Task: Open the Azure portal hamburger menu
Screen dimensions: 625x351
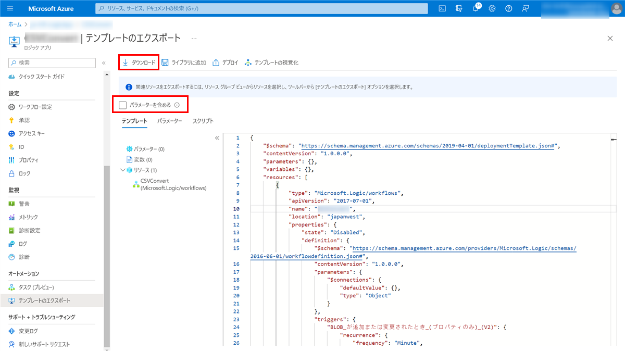Action: pyautogui.click(x=10, y=8)
